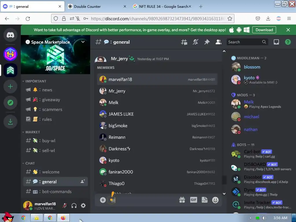Select the Space Marketplace server icon
This screenshot has width=296, height=222.
pyautogui.click(x=10, y=71)
